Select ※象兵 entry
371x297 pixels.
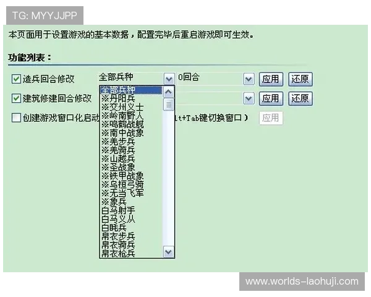click(x=131, y=202)
